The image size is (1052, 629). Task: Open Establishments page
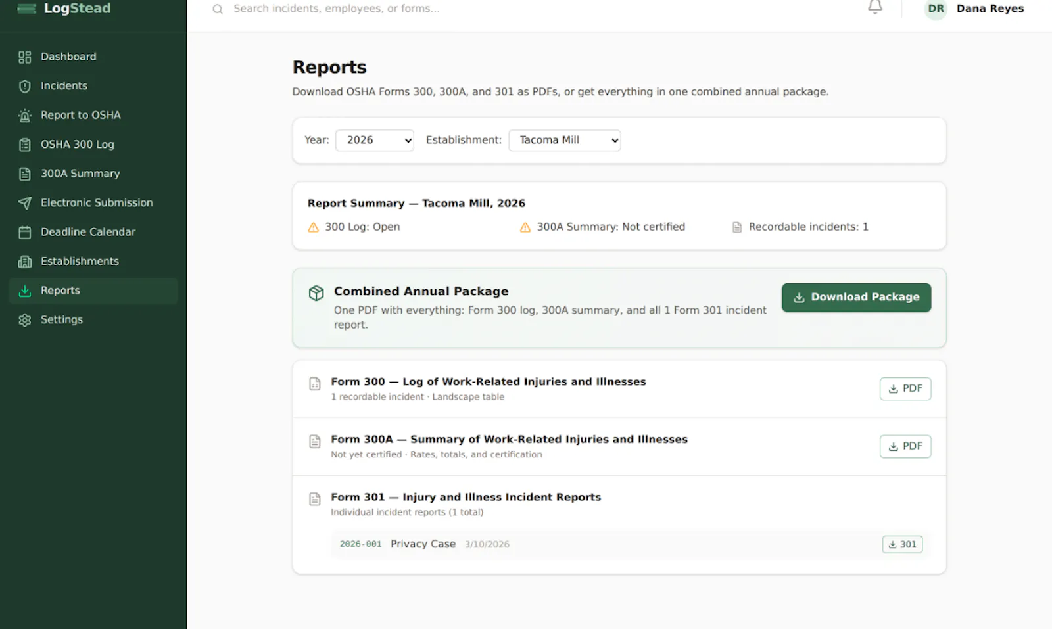point(93,262)
